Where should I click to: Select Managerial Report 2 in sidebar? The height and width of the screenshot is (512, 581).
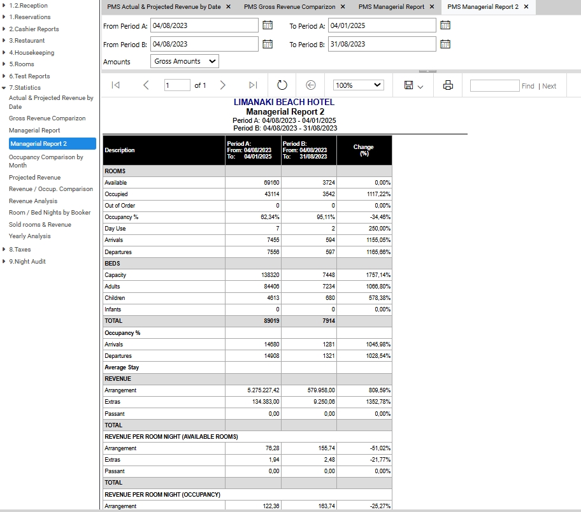pos(52,144)
